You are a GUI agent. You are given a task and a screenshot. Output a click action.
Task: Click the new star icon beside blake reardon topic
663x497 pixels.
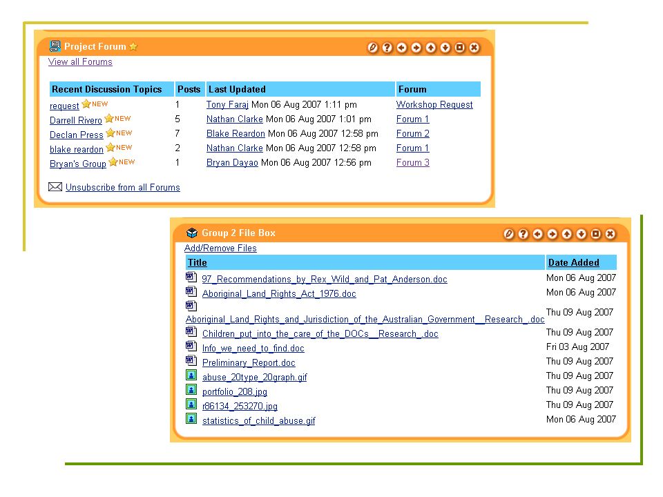tap(110, 148)
